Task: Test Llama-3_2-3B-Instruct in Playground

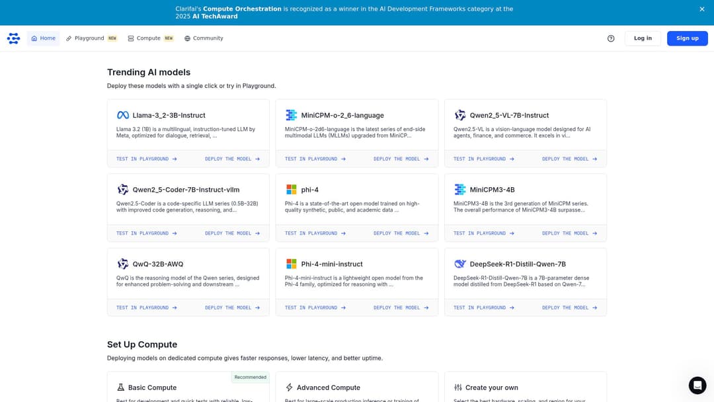Action: [x=147, y=159]
